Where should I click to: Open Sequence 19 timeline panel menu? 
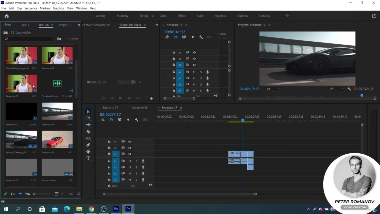point(181,108)
